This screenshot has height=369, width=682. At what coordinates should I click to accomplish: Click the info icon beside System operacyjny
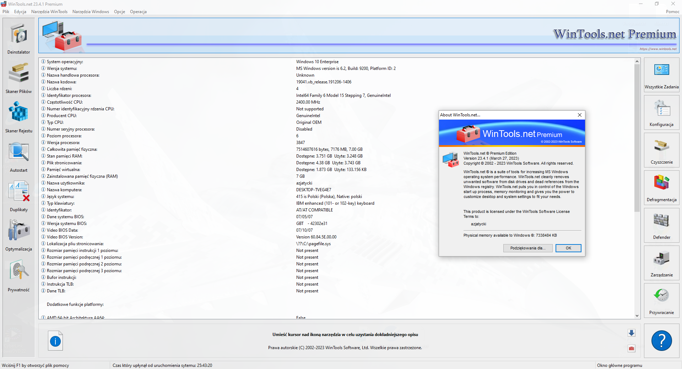pos(43,62)
